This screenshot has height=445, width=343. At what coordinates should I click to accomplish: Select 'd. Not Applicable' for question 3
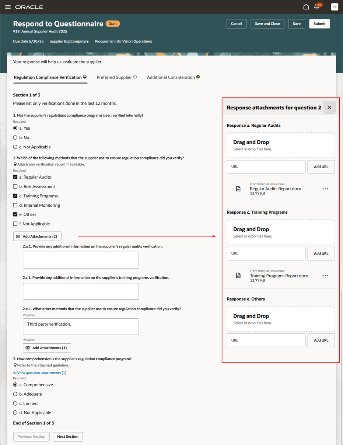(15, 413)
